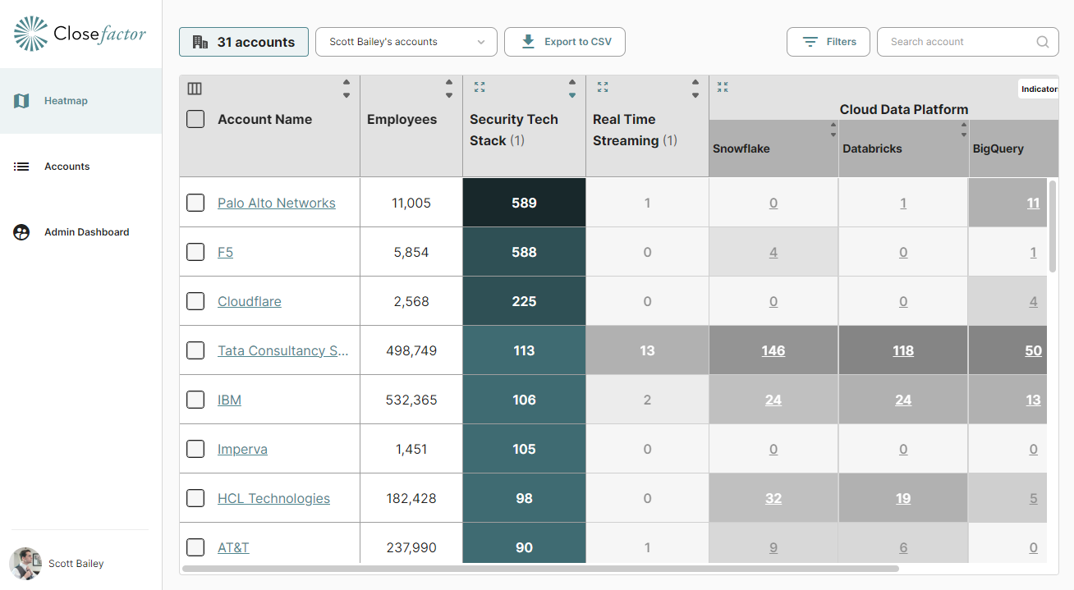Open the Cloudflare account link
This screenshot has height=590, width=1074.
click(x=250, y=301)
